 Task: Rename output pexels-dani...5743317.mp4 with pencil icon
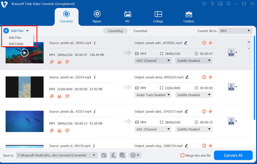click(x=186, y=112)
